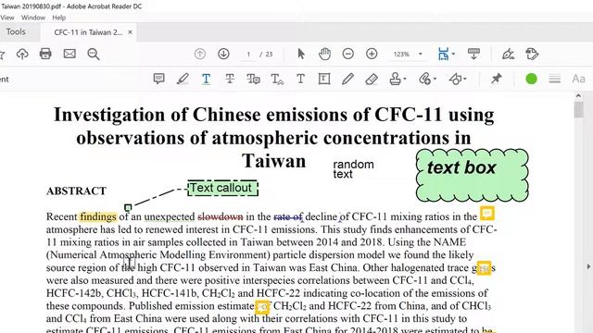Zoom in with plus button

pos(372,54)
